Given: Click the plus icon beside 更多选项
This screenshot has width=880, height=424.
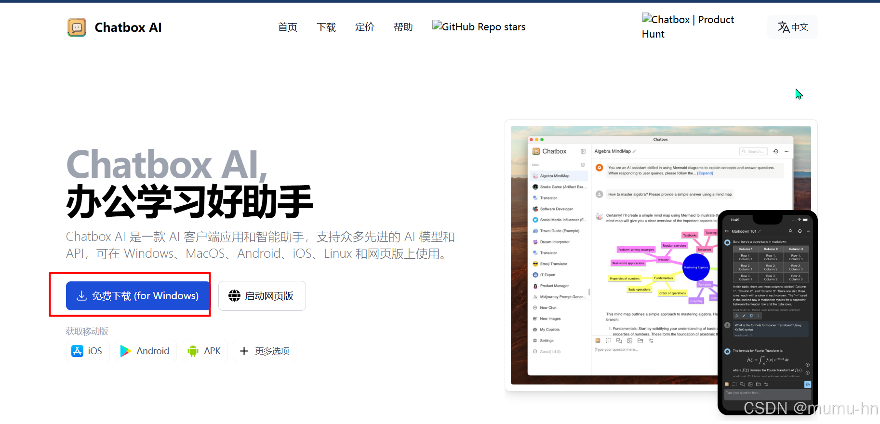Looking at the screenshot, I should point(244,351).
